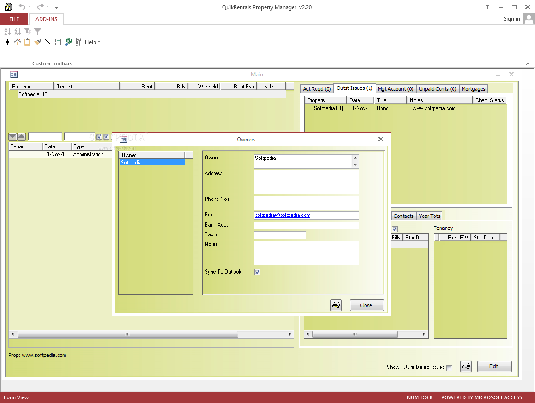This screenshot has height=403, width=535.
Task: Open the notebook toolbar icon
Action: click(x=58, y=42)
